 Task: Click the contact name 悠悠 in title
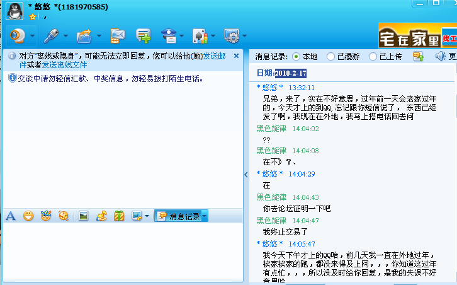[43, 7]
